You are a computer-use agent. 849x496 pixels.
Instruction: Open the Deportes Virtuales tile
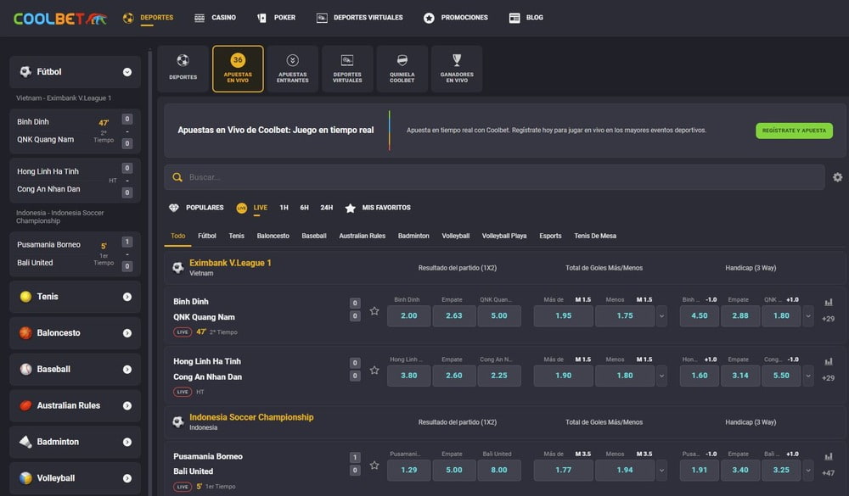(x=347, y=69)
